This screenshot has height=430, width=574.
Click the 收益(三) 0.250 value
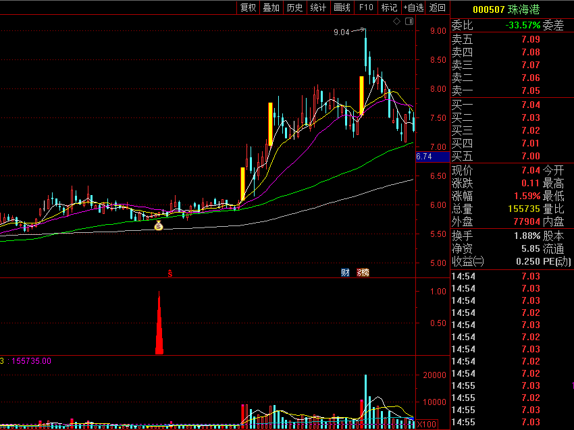point(528,261)
